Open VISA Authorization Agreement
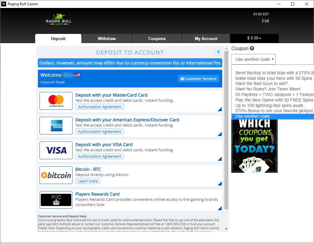 (x=99, y=156)
